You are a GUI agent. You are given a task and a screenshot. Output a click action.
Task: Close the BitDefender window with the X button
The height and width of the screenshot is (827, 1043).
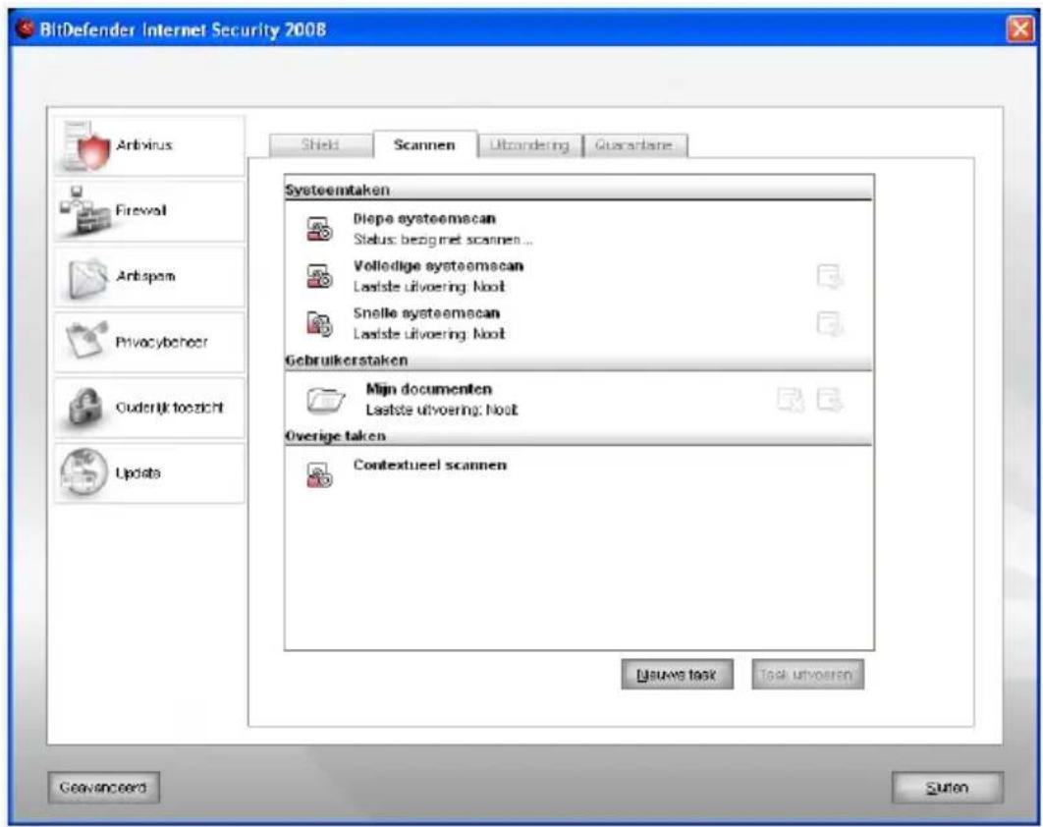(x=1020, y=29)
